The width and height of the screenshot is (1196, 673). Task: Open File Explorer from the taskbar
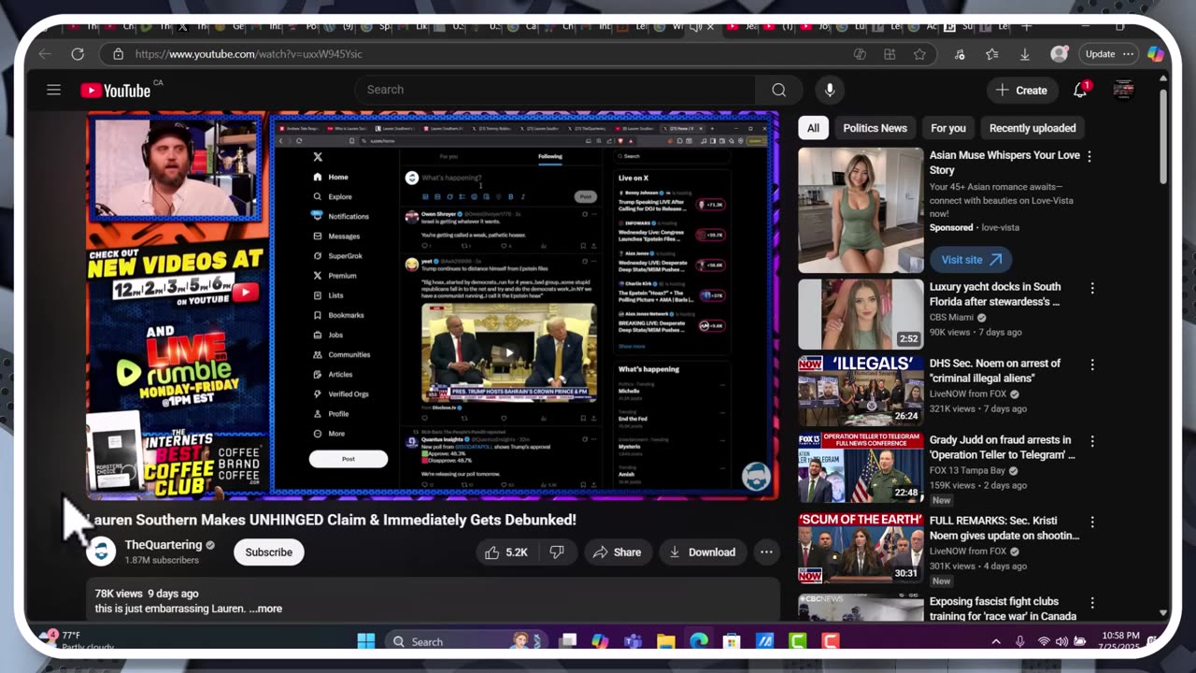(665, 641)
